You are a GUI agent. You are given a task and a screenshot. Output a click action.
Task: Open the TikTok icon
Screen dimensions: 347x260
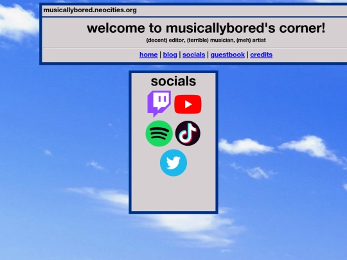188,133
